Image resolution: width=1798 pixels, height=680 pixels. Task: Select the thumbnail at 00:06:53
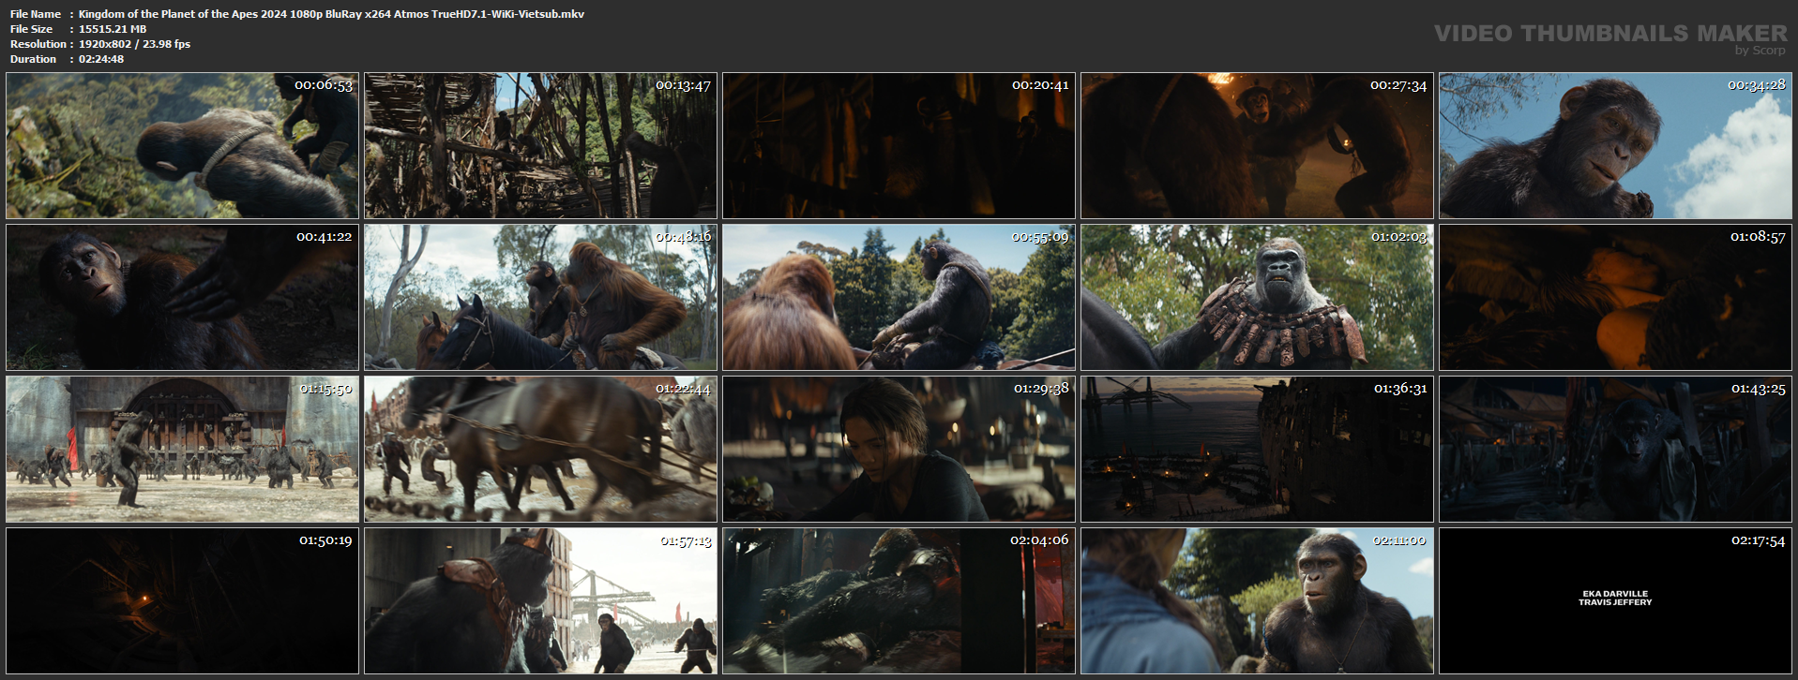183,146
